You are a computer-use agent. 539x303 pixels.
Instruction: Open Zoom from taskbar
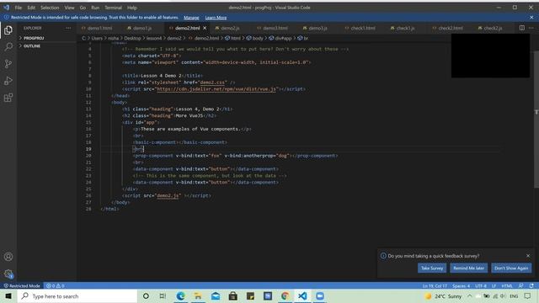[320, 296]
